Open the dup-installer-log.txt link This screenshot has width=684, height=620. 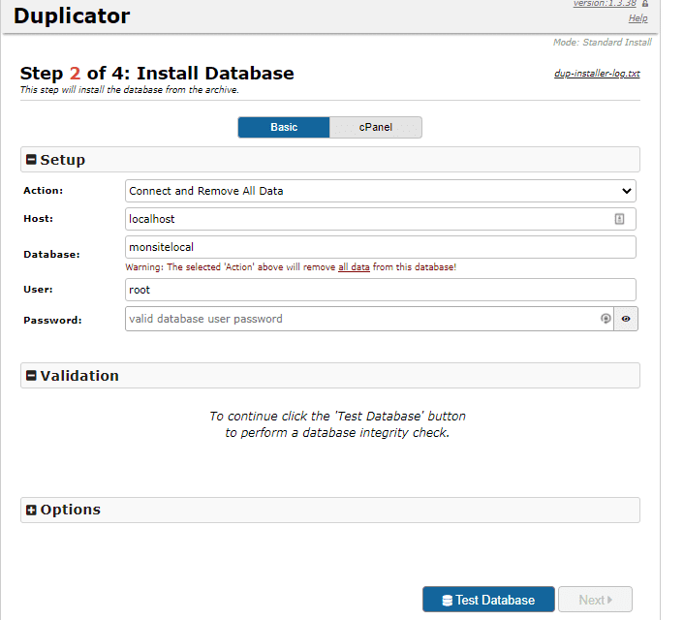tap(597, 74)
